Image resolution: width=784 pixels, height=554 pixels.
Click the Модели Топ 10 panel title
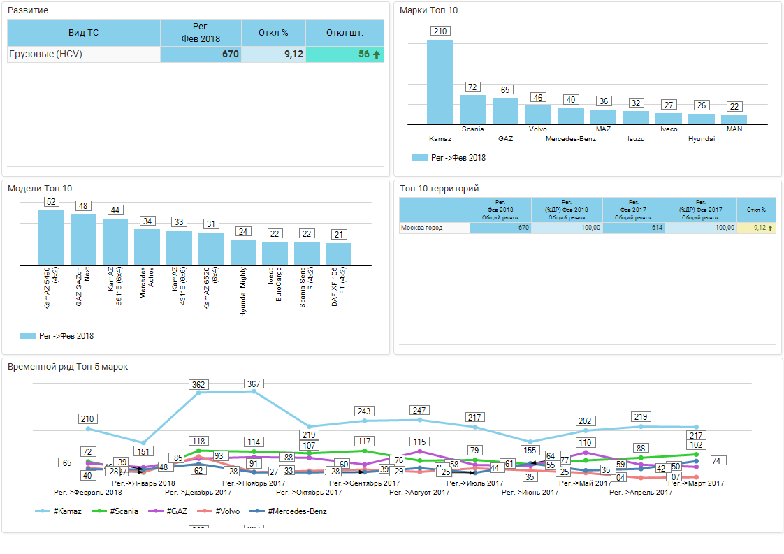[40, 189]
